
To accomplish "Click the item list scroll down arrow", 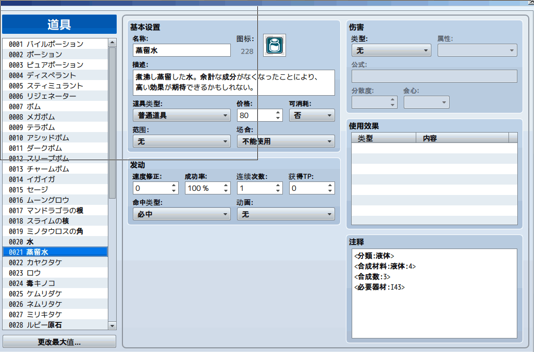I will pyautogui.click(x=112, y=326).
